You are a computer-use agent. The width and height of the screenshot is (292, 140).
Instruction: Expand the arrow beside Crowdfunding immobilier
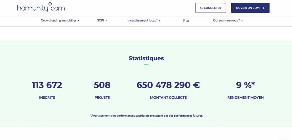click(x=78, y=20)
